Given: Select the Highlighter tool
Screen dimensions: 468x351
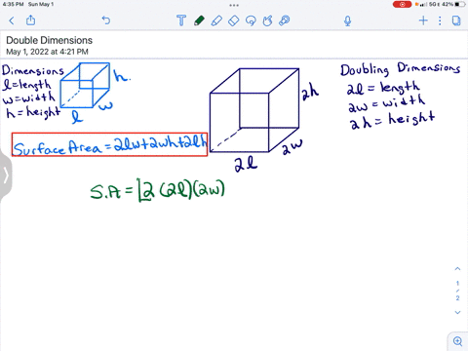Looking at the screenshot, I should 216,20.
